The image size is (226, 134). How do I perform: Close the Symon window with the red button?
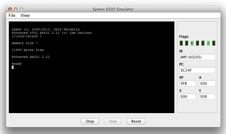tap(10, 9)
